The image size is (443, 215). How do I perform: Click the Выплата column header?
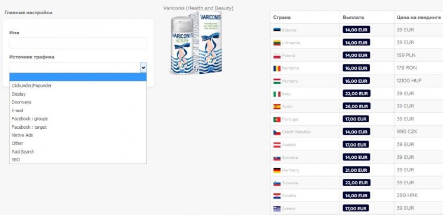tap(353, 18)
